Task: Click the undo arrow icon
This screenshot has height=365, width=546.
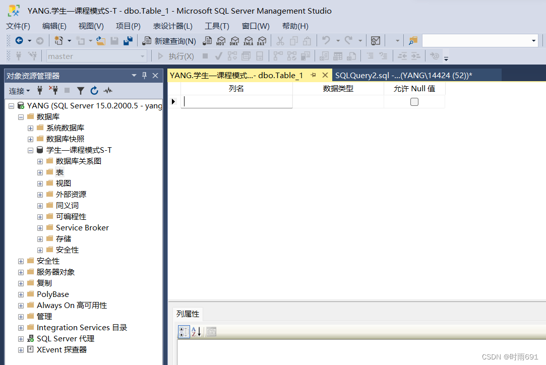Action: click(326, 40)
